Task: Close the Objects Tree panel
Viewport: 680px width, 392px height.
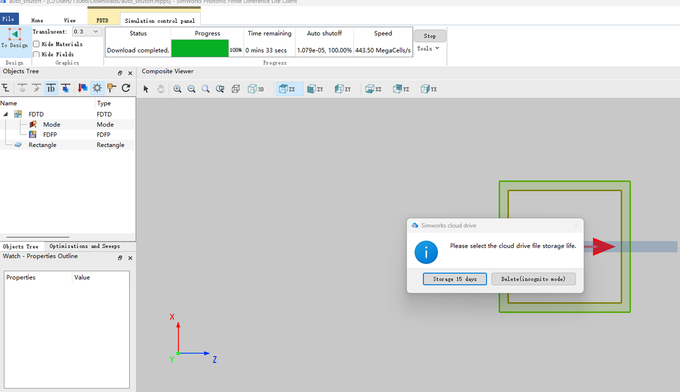Action: [130, 73]
